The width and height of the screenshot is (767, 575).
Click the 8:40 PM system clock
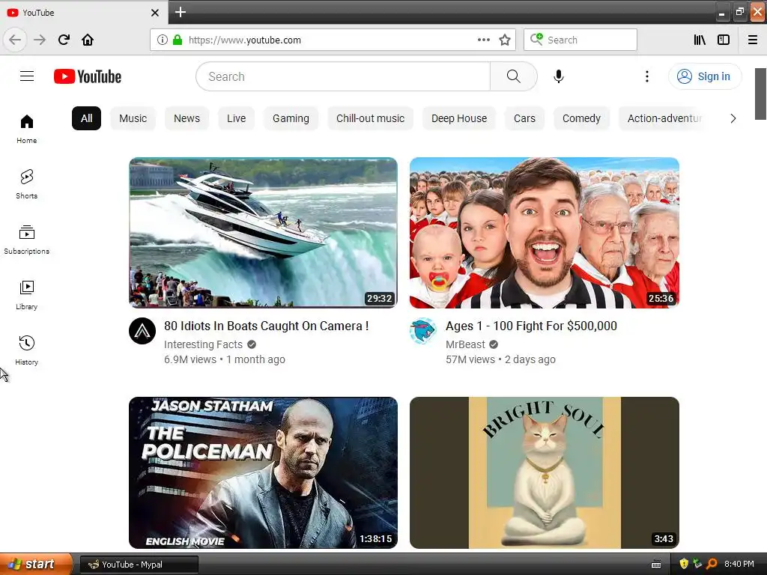click(739, 564)
